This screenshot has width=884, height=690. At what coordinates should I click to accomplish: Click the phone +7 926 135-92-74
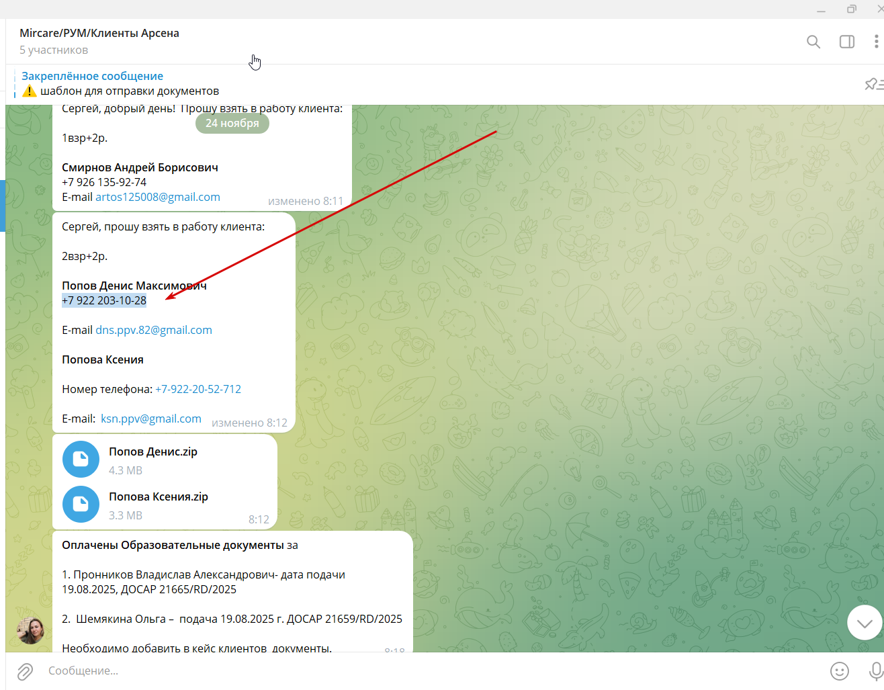(x=104, y=183)
